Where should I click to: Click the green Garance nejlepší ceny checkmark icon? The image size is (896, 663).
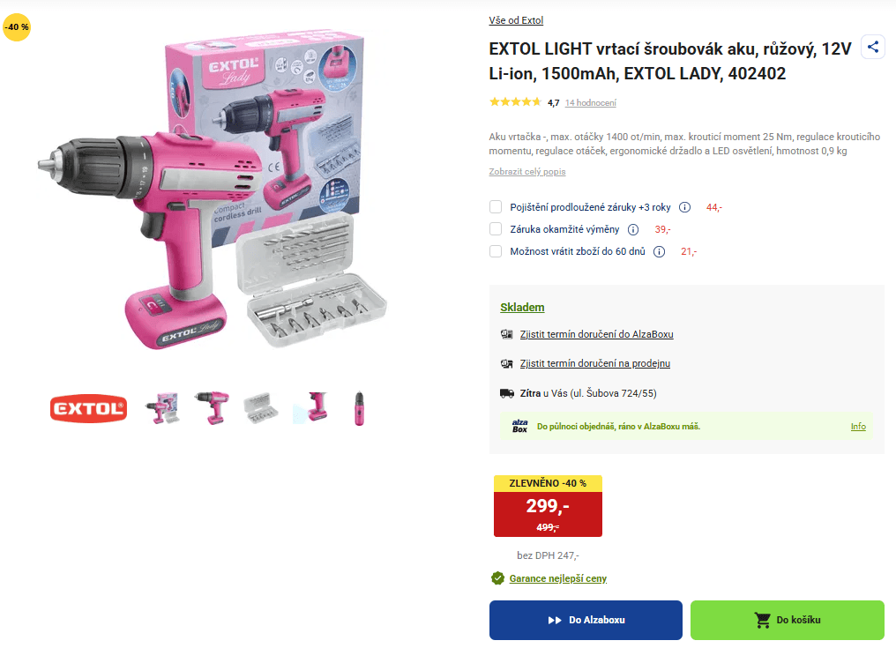pyautogui.click(x=497, y=578)
